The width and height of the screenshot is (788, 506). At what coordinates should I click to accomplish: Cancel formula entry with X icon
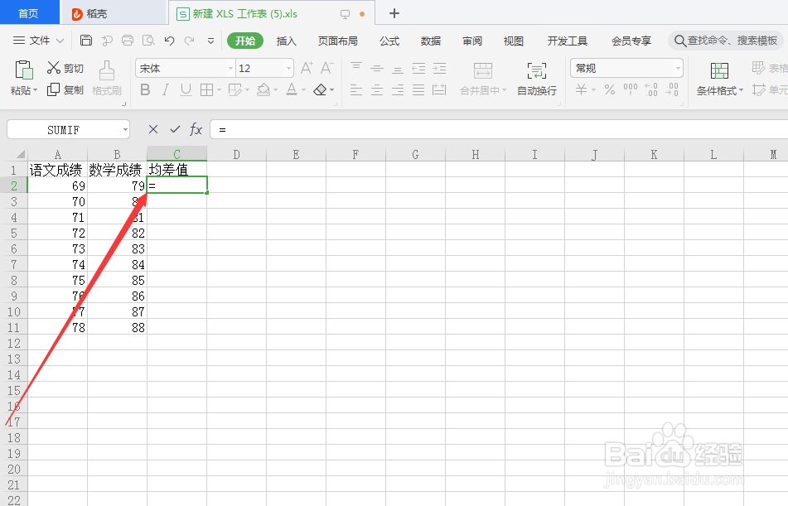153,130
